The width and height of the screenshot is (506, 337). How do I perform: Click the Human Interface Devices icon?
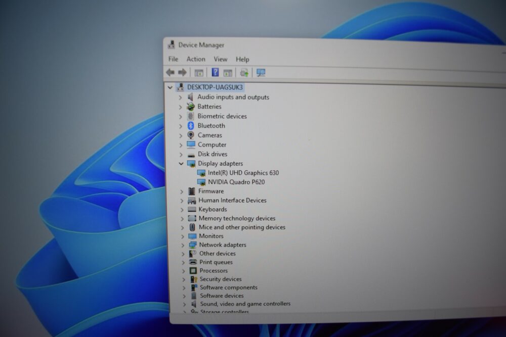point(192,201)
